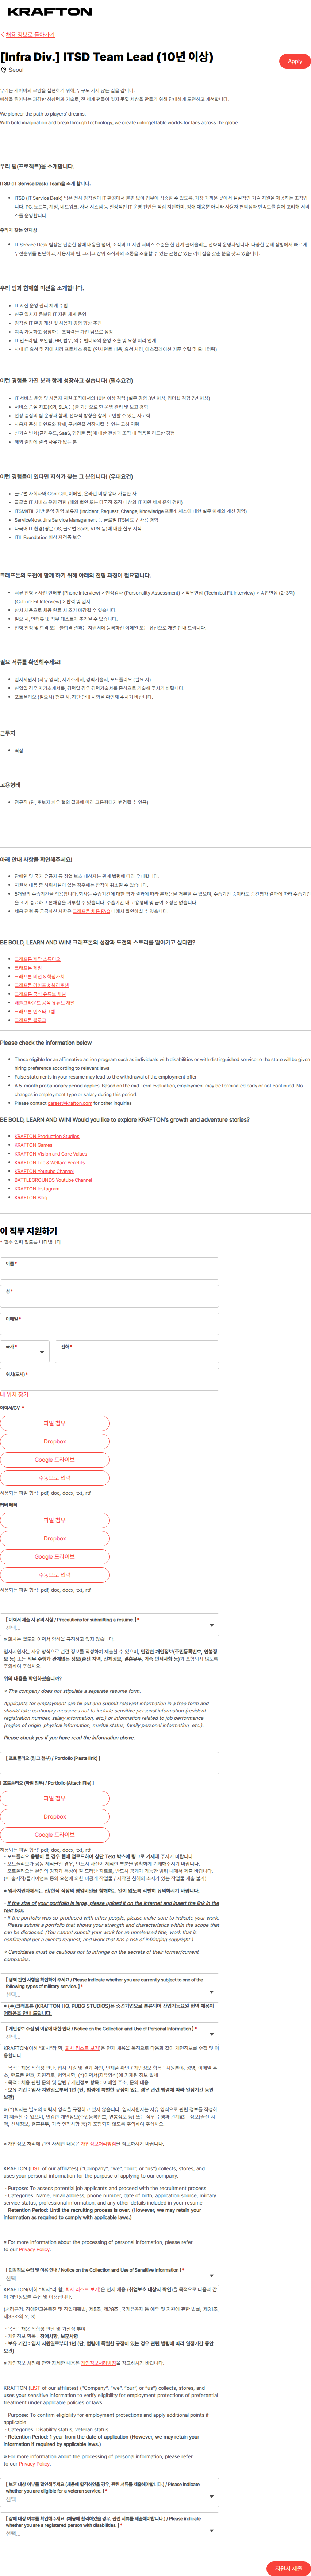Image resolution: width=311 pixels, height=2576 pixels.
Task: Open the 크래프톤 제작 스튜디오 link
Action: (x=37, y=959)
